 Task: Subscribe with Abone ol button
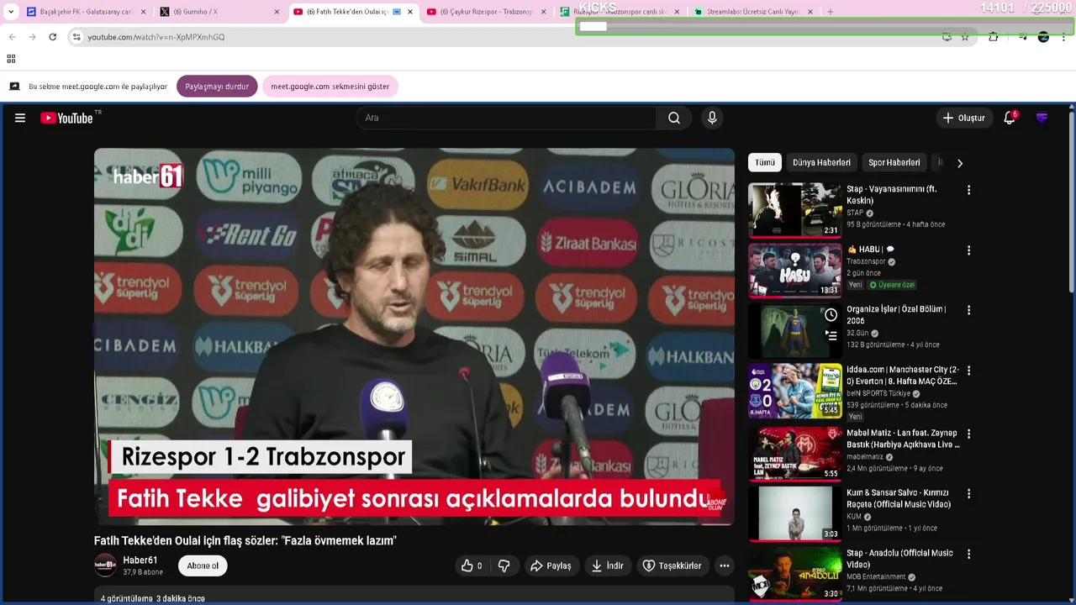[203, 566]
